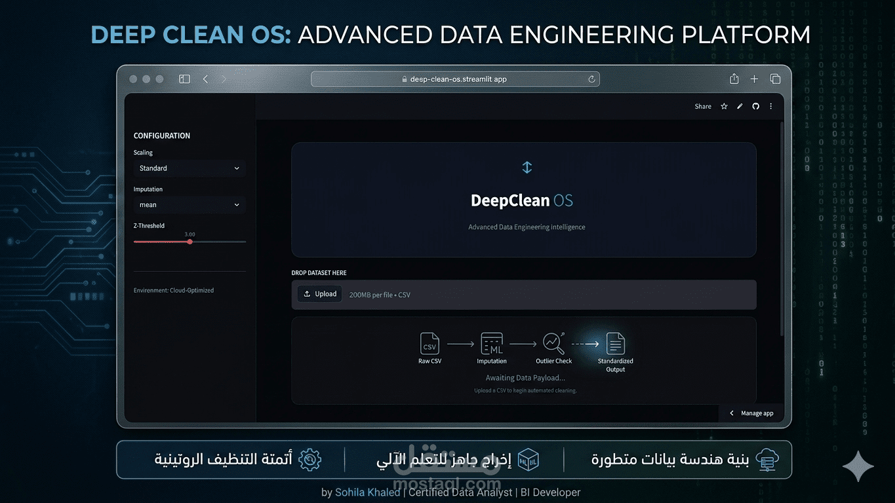Open the Imputation dropdown set to mean
The height and width of the screenshot is (503, 895).
[189, 205]
